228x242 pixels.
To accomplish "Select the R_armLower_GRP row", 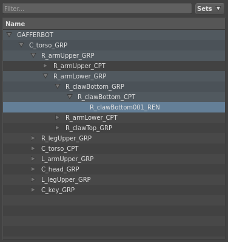I will pyautogui.click(x=114, y=76).
